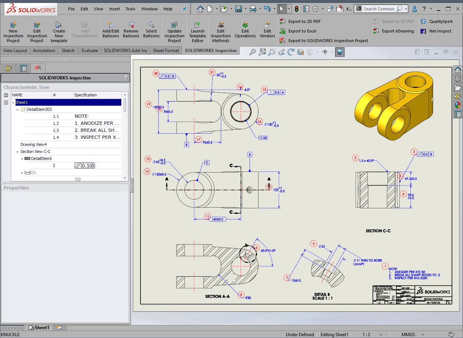Collapse the DetailItem303 tree node

point(18,110)
